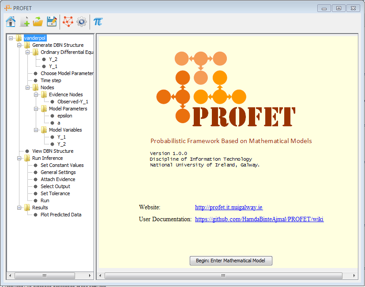The image size is (365, 287).
Task: Click the vanderpol folder icon
Action: pyautogui.click(x=19, y=38)
